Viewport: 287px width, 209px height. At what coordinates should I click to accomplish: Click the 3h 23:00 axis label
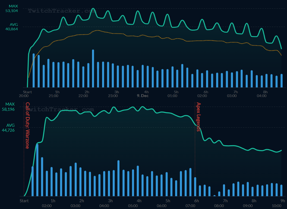coord(113,94)
